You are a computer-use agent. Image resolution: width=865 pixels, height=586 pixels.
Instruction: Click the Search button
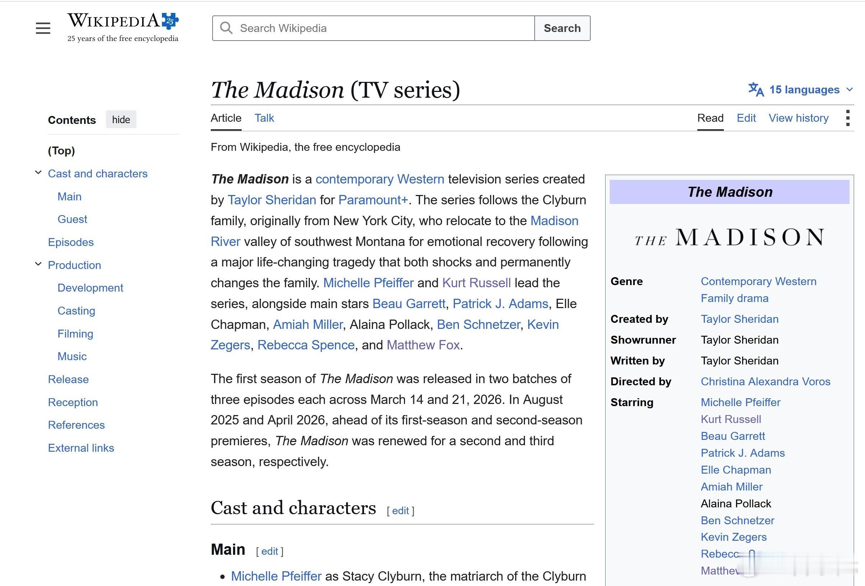[562, 28]
